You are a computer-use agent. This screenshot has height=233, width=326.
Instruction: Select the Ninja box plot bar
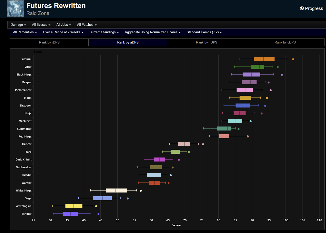tap(240, 113)
